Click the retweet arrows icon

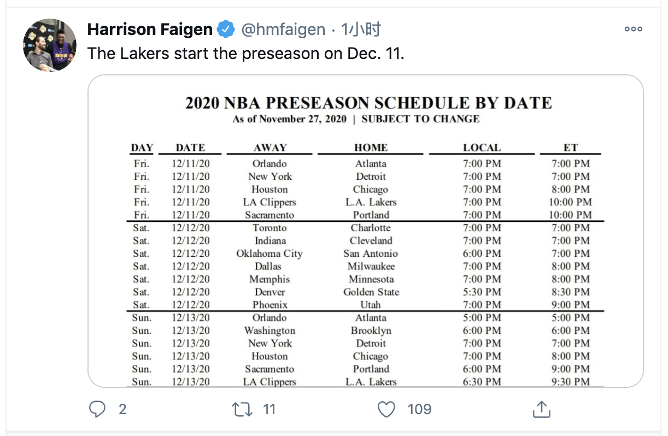242,409
